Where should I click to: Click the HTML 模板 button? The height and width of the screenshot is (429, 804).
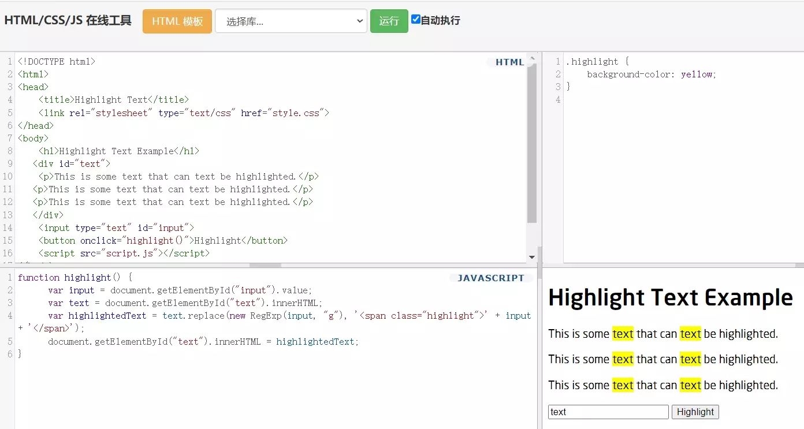pyautogui.click(x=177, y=21)
